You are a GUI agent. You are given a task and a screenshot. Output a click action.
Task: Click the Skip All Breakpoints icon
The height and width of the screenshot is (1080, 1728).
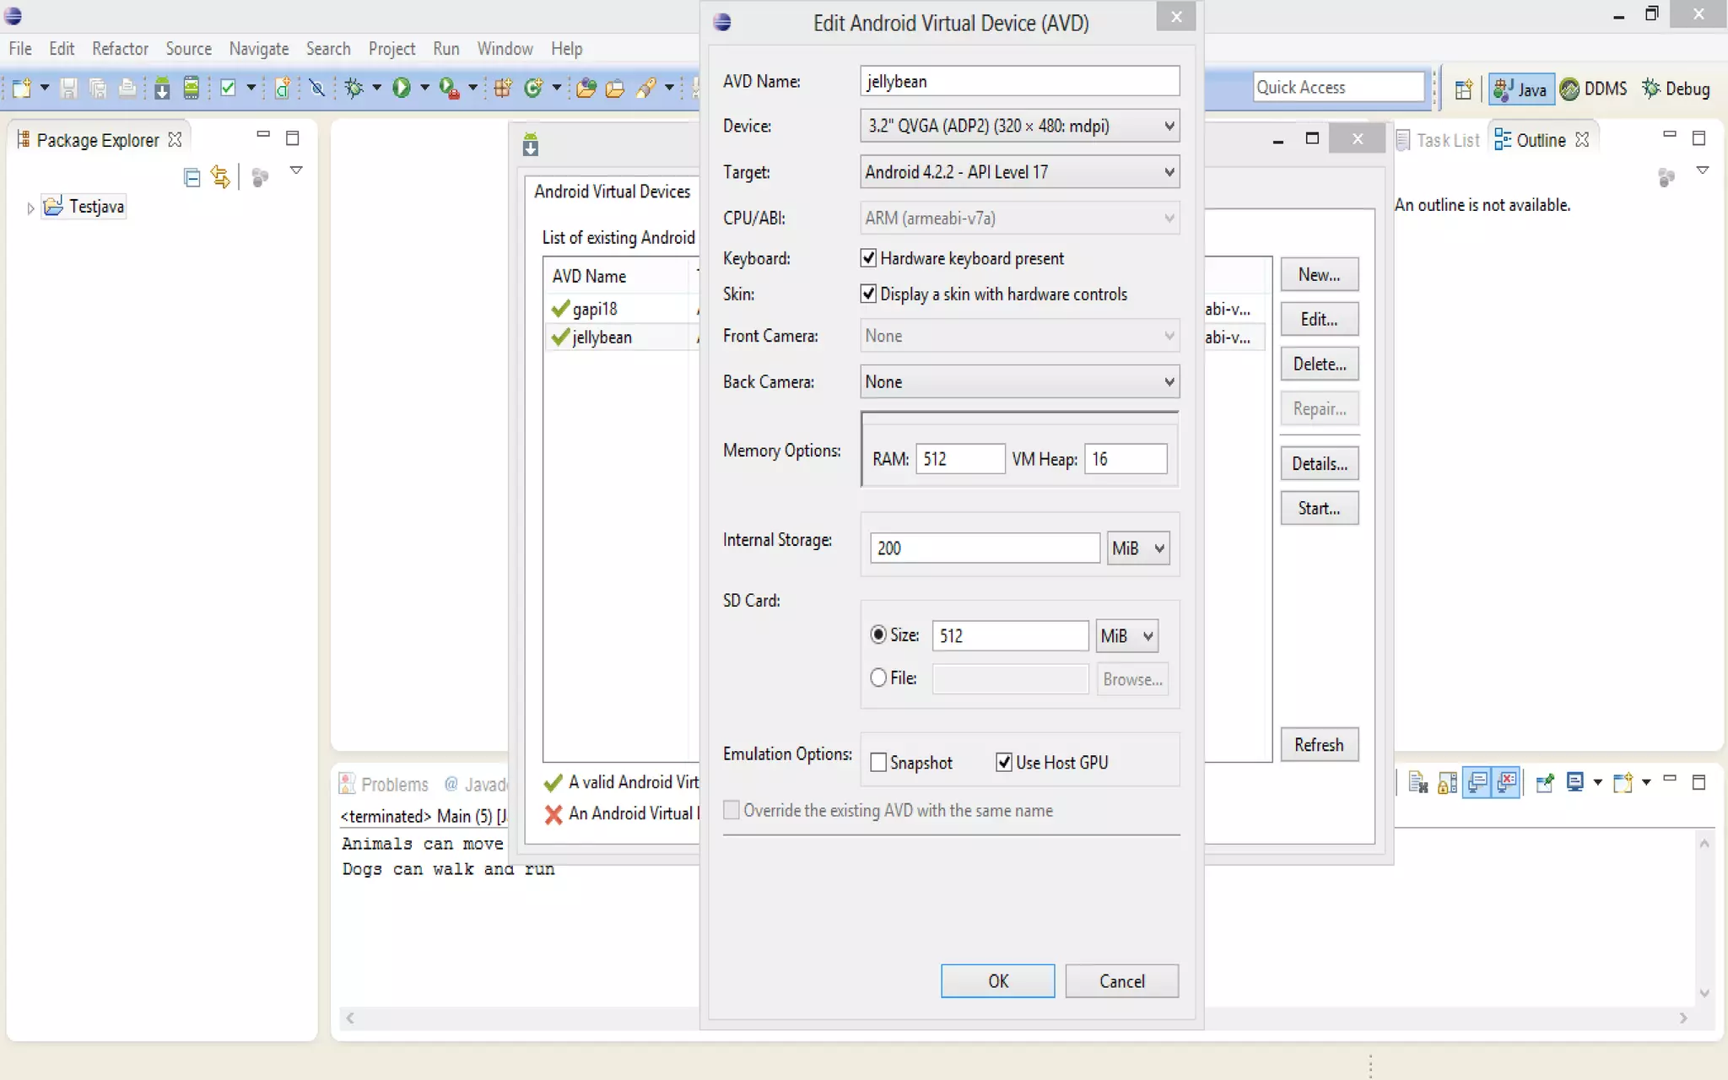pyautogui.click(x=317, y=88)
